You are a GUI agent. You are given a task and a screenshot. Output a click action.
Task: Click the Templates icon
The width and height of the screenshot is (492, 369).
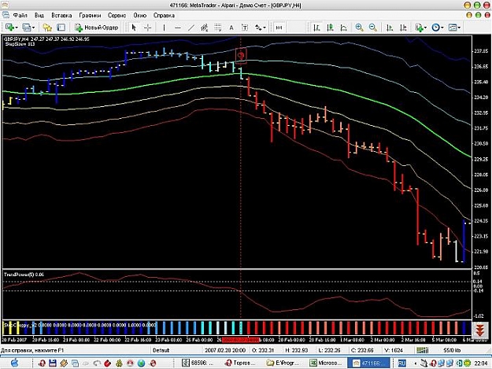click(452, 28)
